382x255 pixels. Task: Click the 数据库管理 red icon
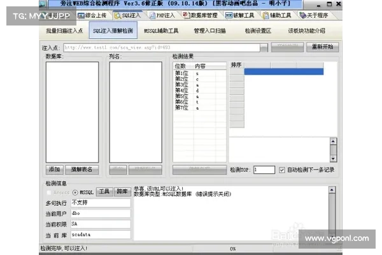(186, 15)
